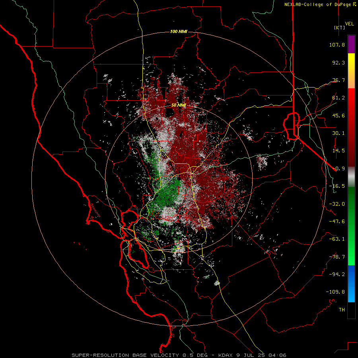Click the -78.7 velocity scale value
Image resolution: width=358 pixels, height=358 pixels.
point(337,257)
